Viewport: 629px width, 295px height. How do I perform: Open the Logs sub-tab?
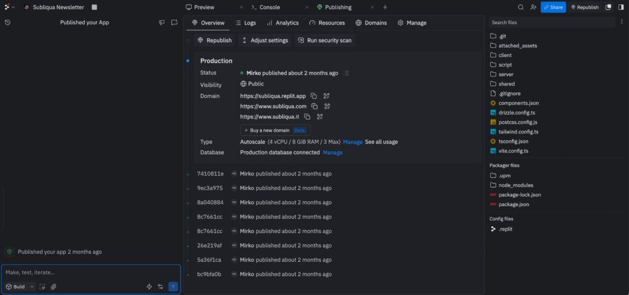[x=246, y=23]
